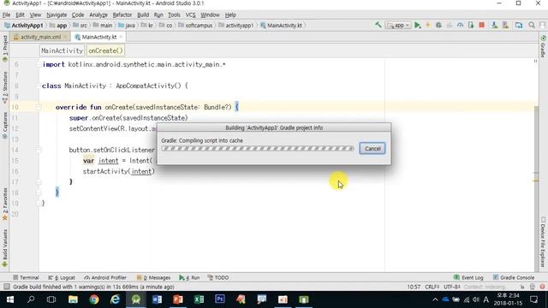
Task: Open Photoshop from the Windows taskbar
Action: (x=220, y=299)
